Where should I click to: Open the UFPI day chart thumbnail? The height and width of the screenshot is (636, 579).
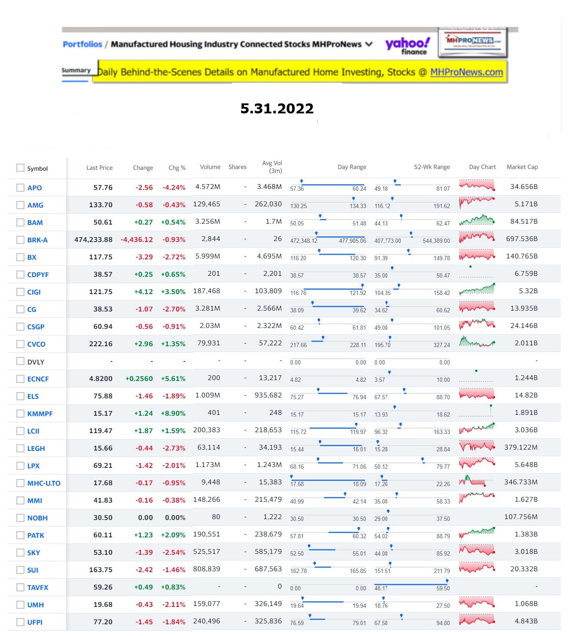(477, 620)
